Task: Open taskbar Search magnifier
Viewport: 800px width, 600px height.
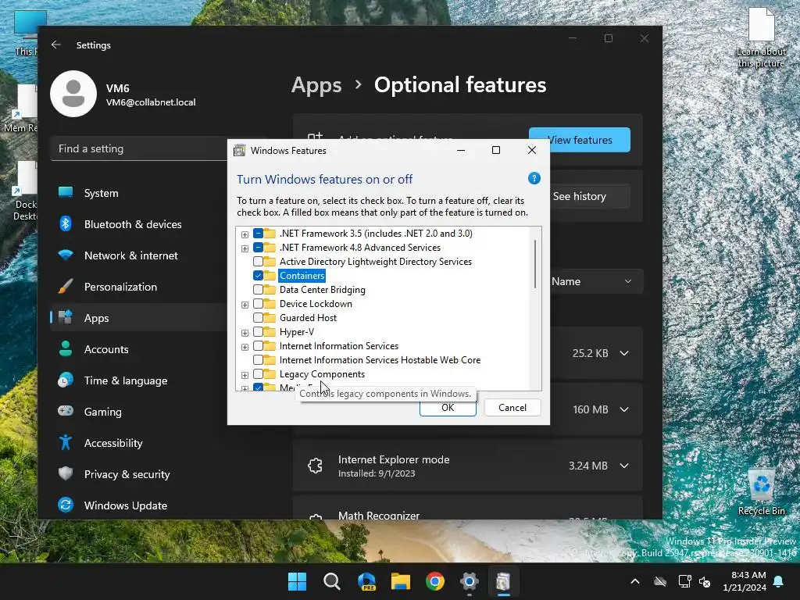Action: (331, 581)
